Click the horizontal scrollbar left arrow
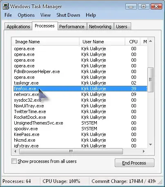Screen dimensions: 165x187 click(15, 151)
